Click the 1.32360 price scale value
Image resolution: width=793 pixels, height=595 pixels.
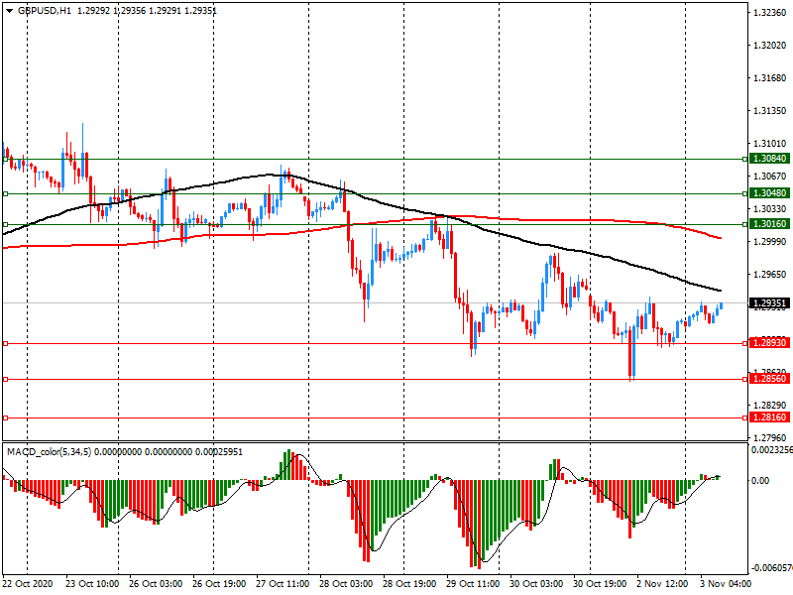(x=770, y=13)
